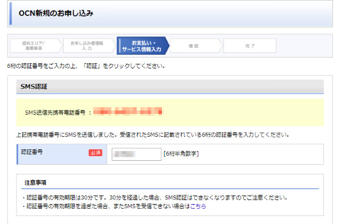Click the SMS認証 section heading
Viewport: 342px width, 224px height.
click(x=34, y=87)
